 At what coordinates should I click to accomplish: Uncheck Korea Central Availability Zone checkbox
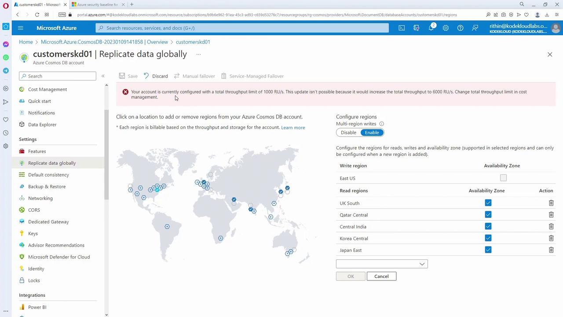[x=488, y=238]
